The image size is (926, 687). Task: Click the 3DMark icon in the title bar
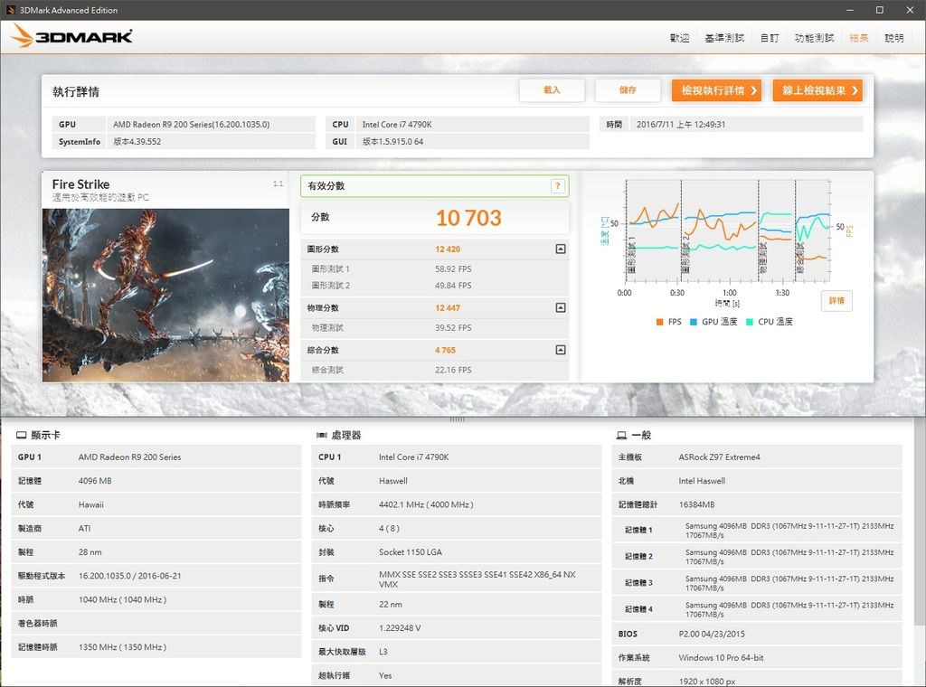pyautogui.click(x=10, y=10)
